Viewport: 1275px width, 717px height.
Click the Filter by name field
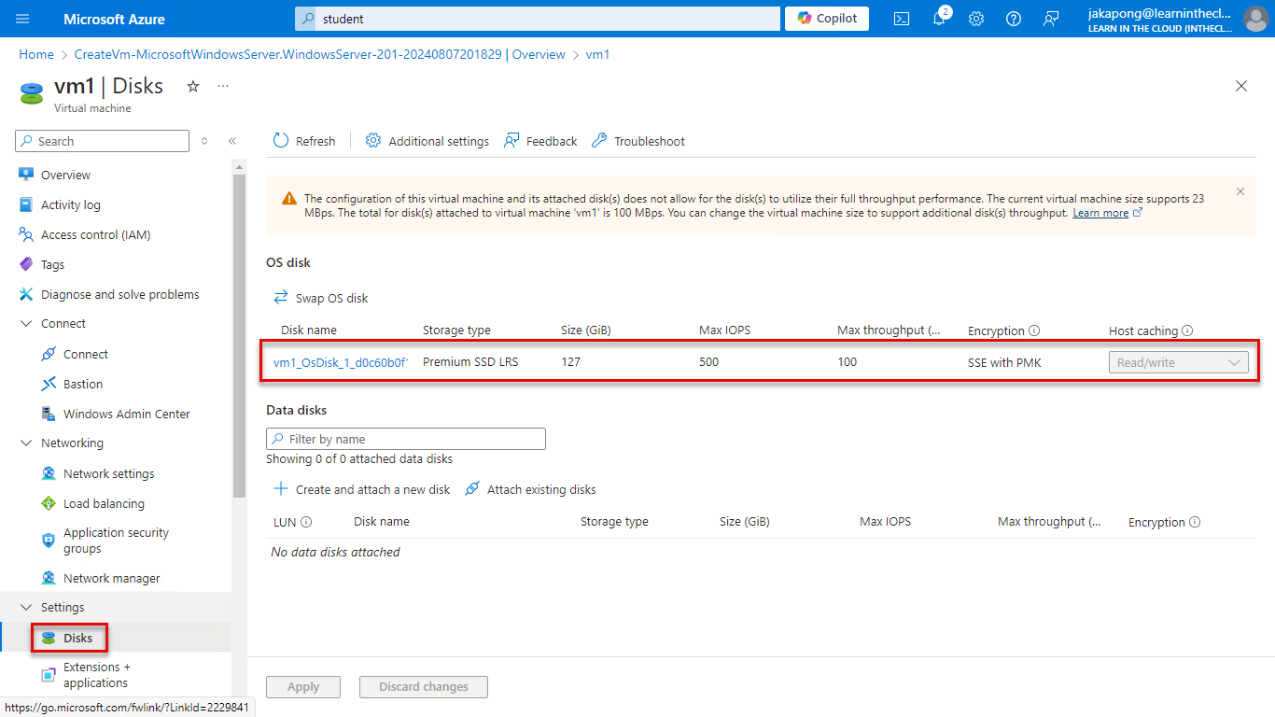(406, 439)
